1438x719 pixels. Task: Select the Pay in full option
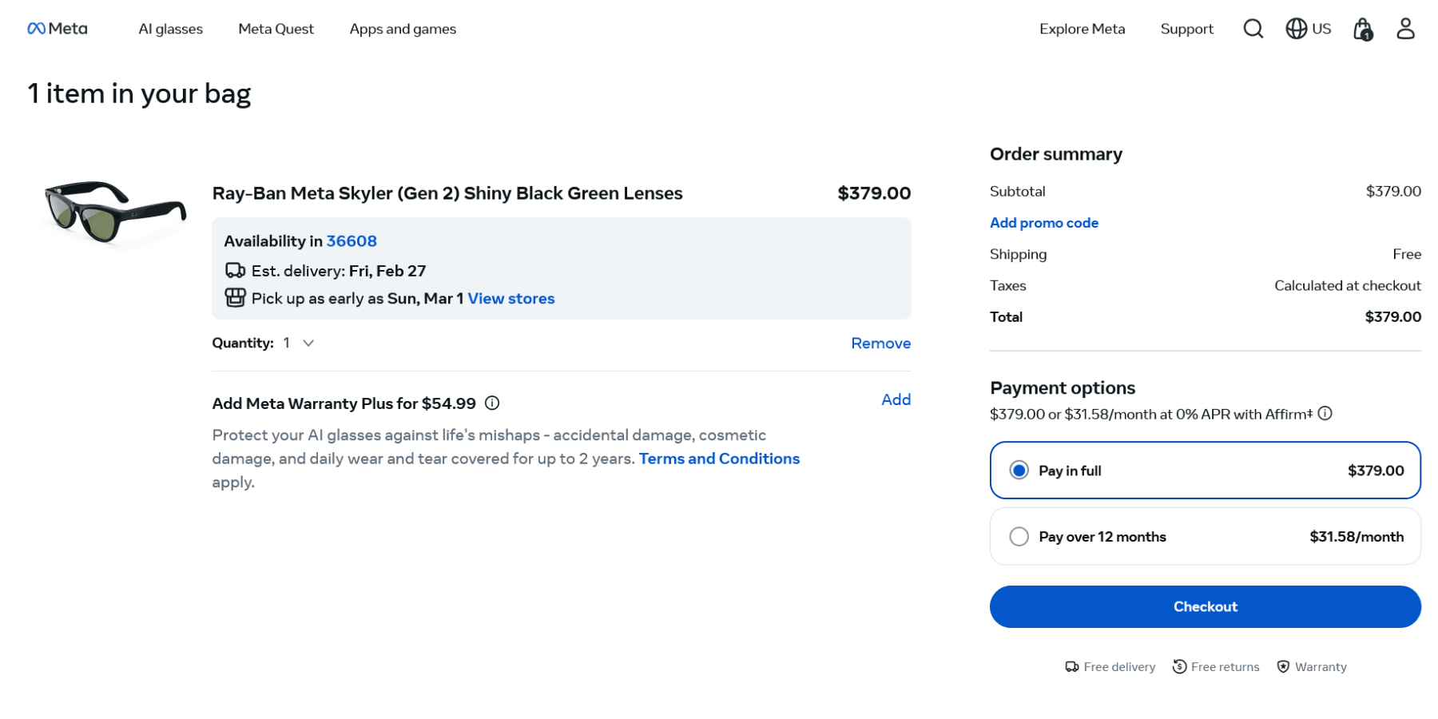click(1019, 471)
